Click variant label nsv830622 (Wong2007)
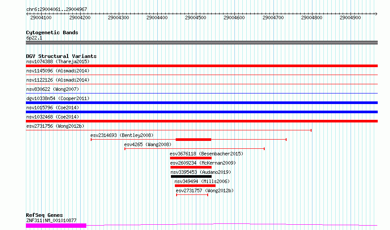 pos(53,89)
